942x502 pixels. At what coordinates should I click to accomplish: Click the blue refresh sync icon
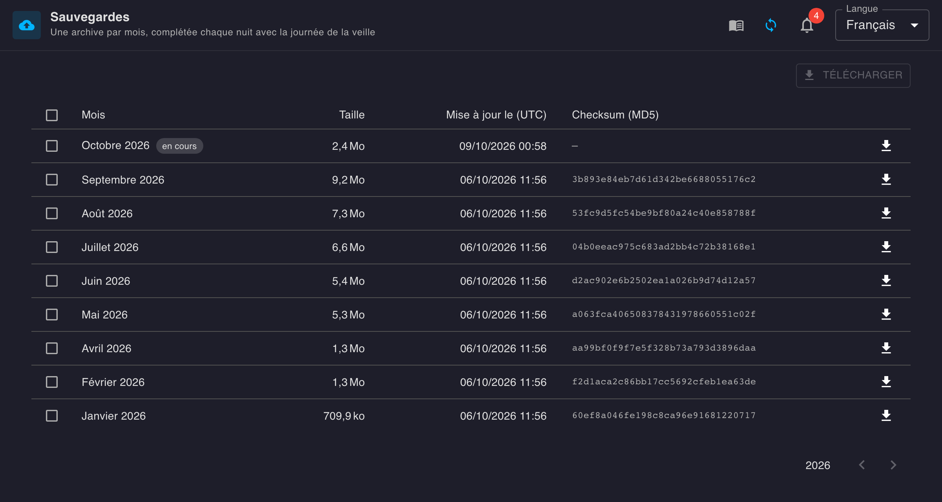click(770, 25)
